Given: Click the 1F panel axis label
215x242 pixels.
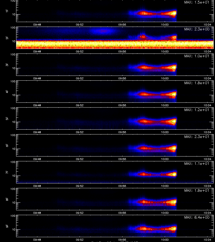Looking at the screenshot, I should coord(7,11).
